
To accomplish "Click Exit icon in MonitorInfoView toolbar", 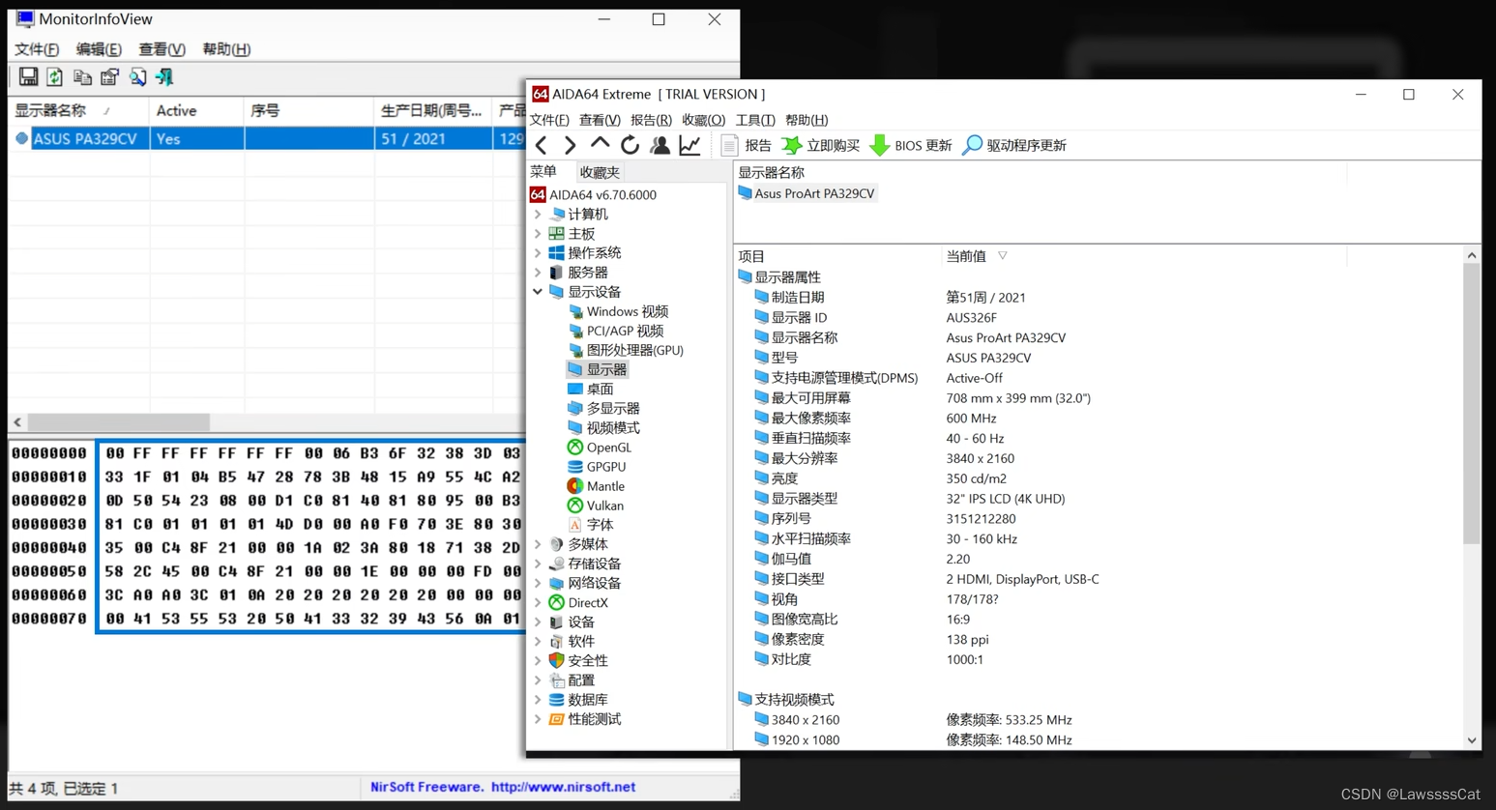I will [x=164, y=76].
